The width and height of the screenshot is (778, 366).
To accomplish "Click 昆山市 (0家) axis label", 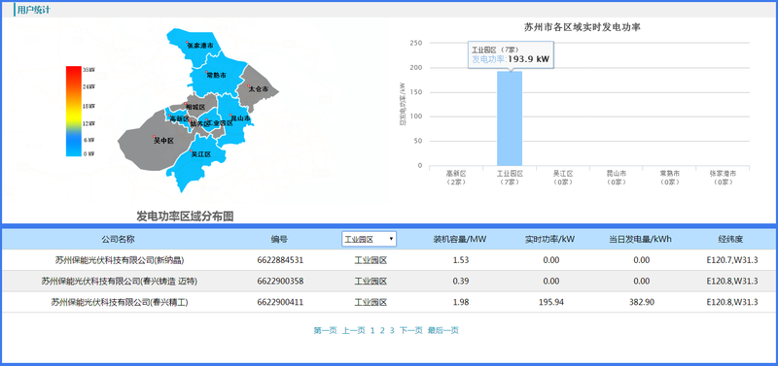I will (x=616, y=178).
